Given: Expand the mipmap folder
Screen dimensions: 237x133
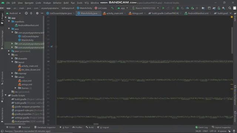Looking at the screenshot, I should [12, 73].
